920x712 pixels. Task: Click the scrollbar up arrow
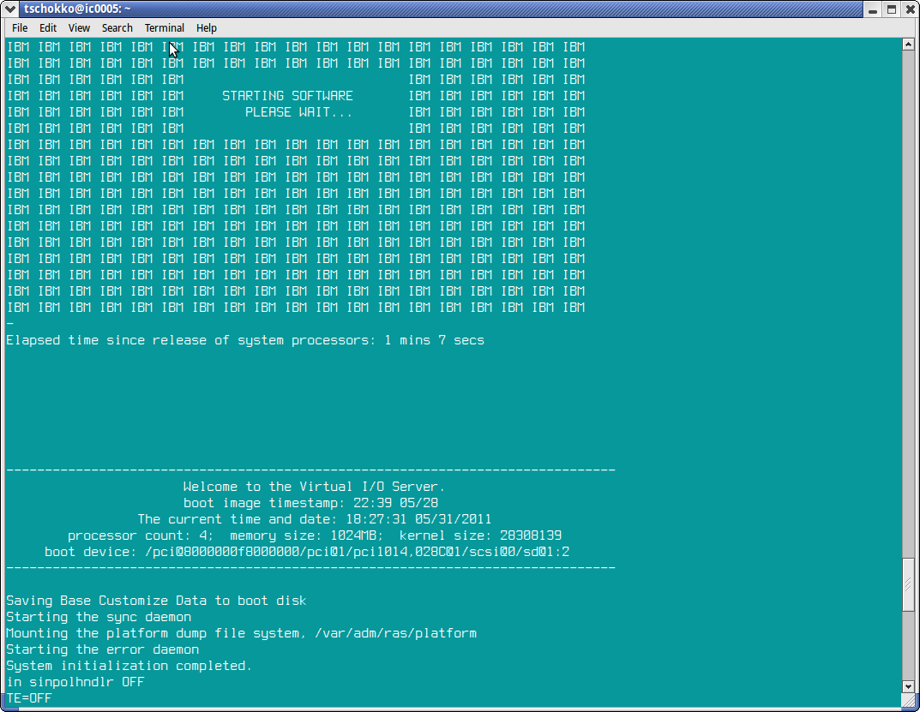tap(908, 44)
